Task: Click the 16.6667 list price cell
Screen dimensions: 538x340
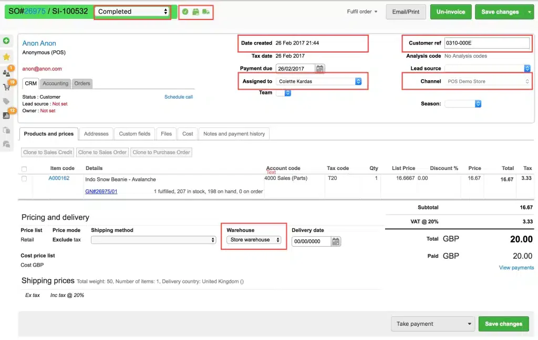Action: click(x=405, y=178)
